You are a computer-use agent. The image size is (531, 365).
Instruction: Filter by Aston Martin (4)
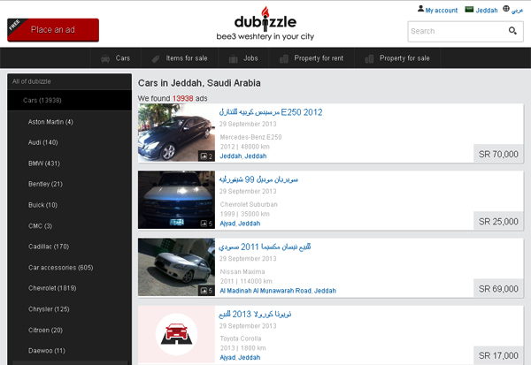point(50,122)
